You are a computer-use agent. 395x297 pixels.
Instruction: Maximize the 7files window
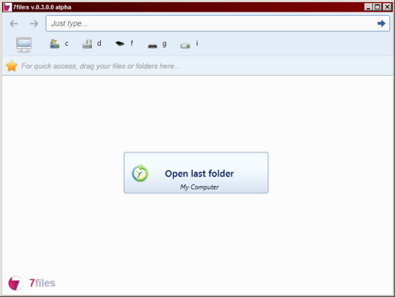(377, 7)
